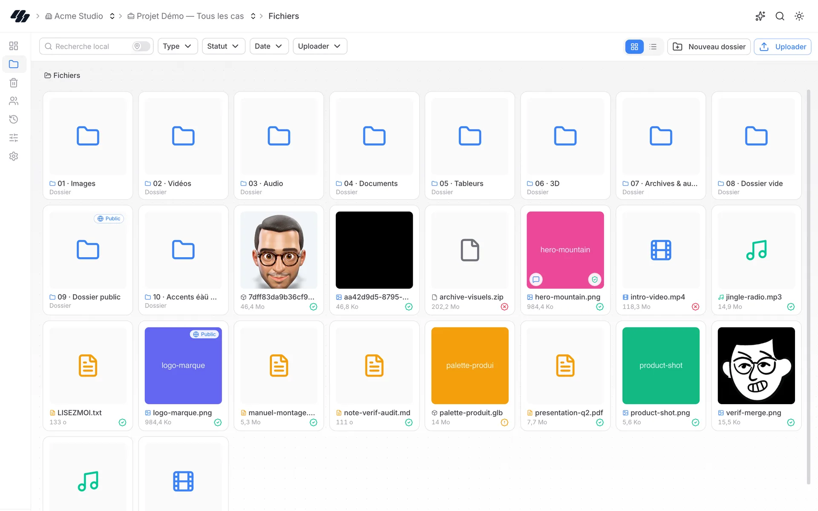The image size is (818, 511).
Task: Open the members icon in sidebar
Action: (x=14, y=101)
